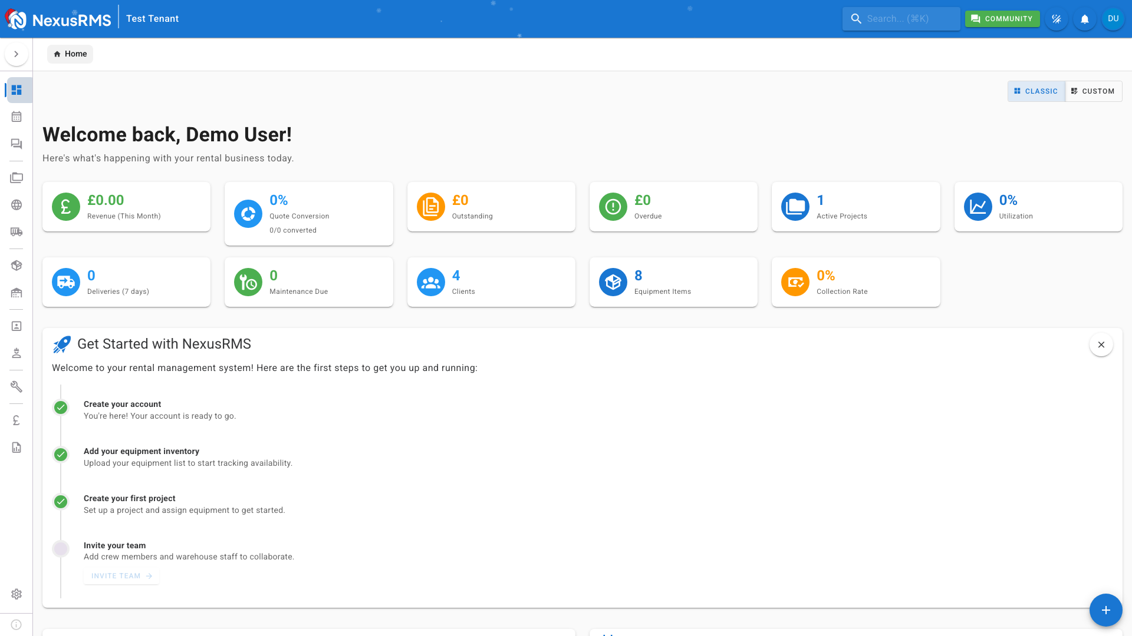Mark the Invite your team step complete
Image resolution: width=1132 pixels, height=636 pixels.
click(x=61, y=548)
